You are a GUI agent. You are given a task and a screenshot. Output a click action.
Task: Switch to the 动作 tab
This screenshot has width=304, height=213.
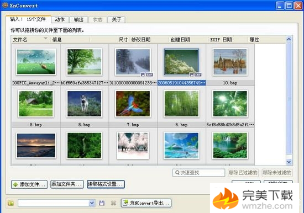coord(60,19)
